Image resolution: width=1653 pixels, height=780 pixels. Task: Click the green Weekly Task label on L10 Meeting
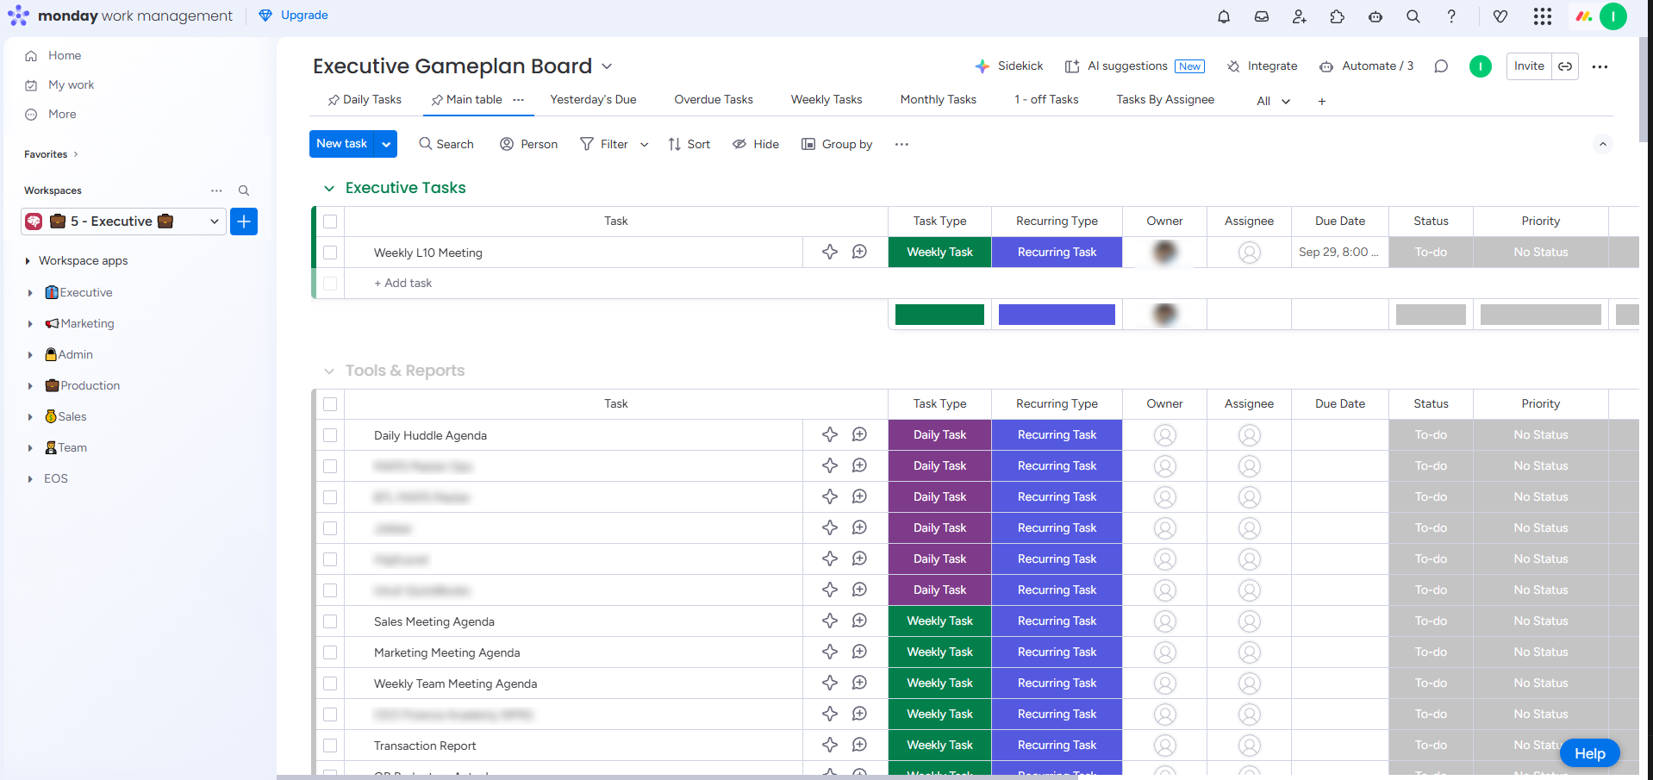pyautogui.click(x=939, y=253)
